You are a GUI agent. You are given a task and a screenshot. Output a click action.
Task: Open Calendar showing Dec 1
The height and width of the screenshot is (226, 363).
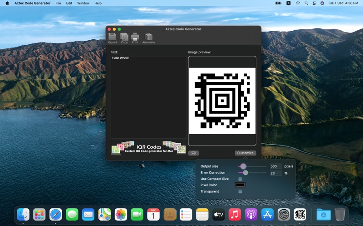coord(153,215)
